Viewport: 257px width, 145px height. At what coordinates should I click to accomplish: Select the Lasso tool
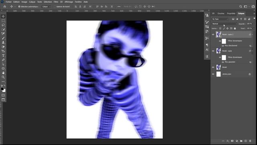pos(3,25)
